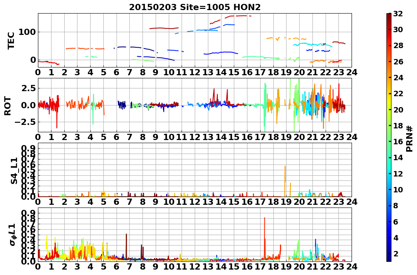
Task: Click the colorbar tick label 16
Action: tap(398, 142)
